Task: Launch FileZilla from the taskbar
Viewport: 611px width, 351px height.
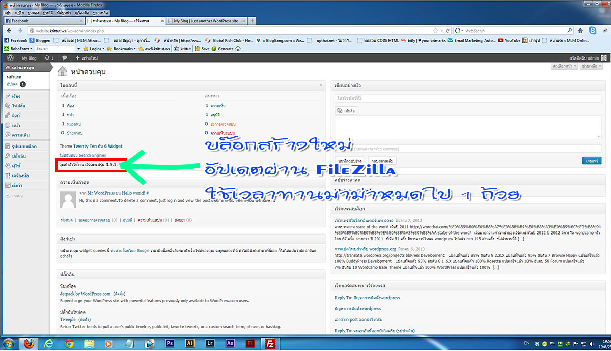Action: [x=272, y=343]
